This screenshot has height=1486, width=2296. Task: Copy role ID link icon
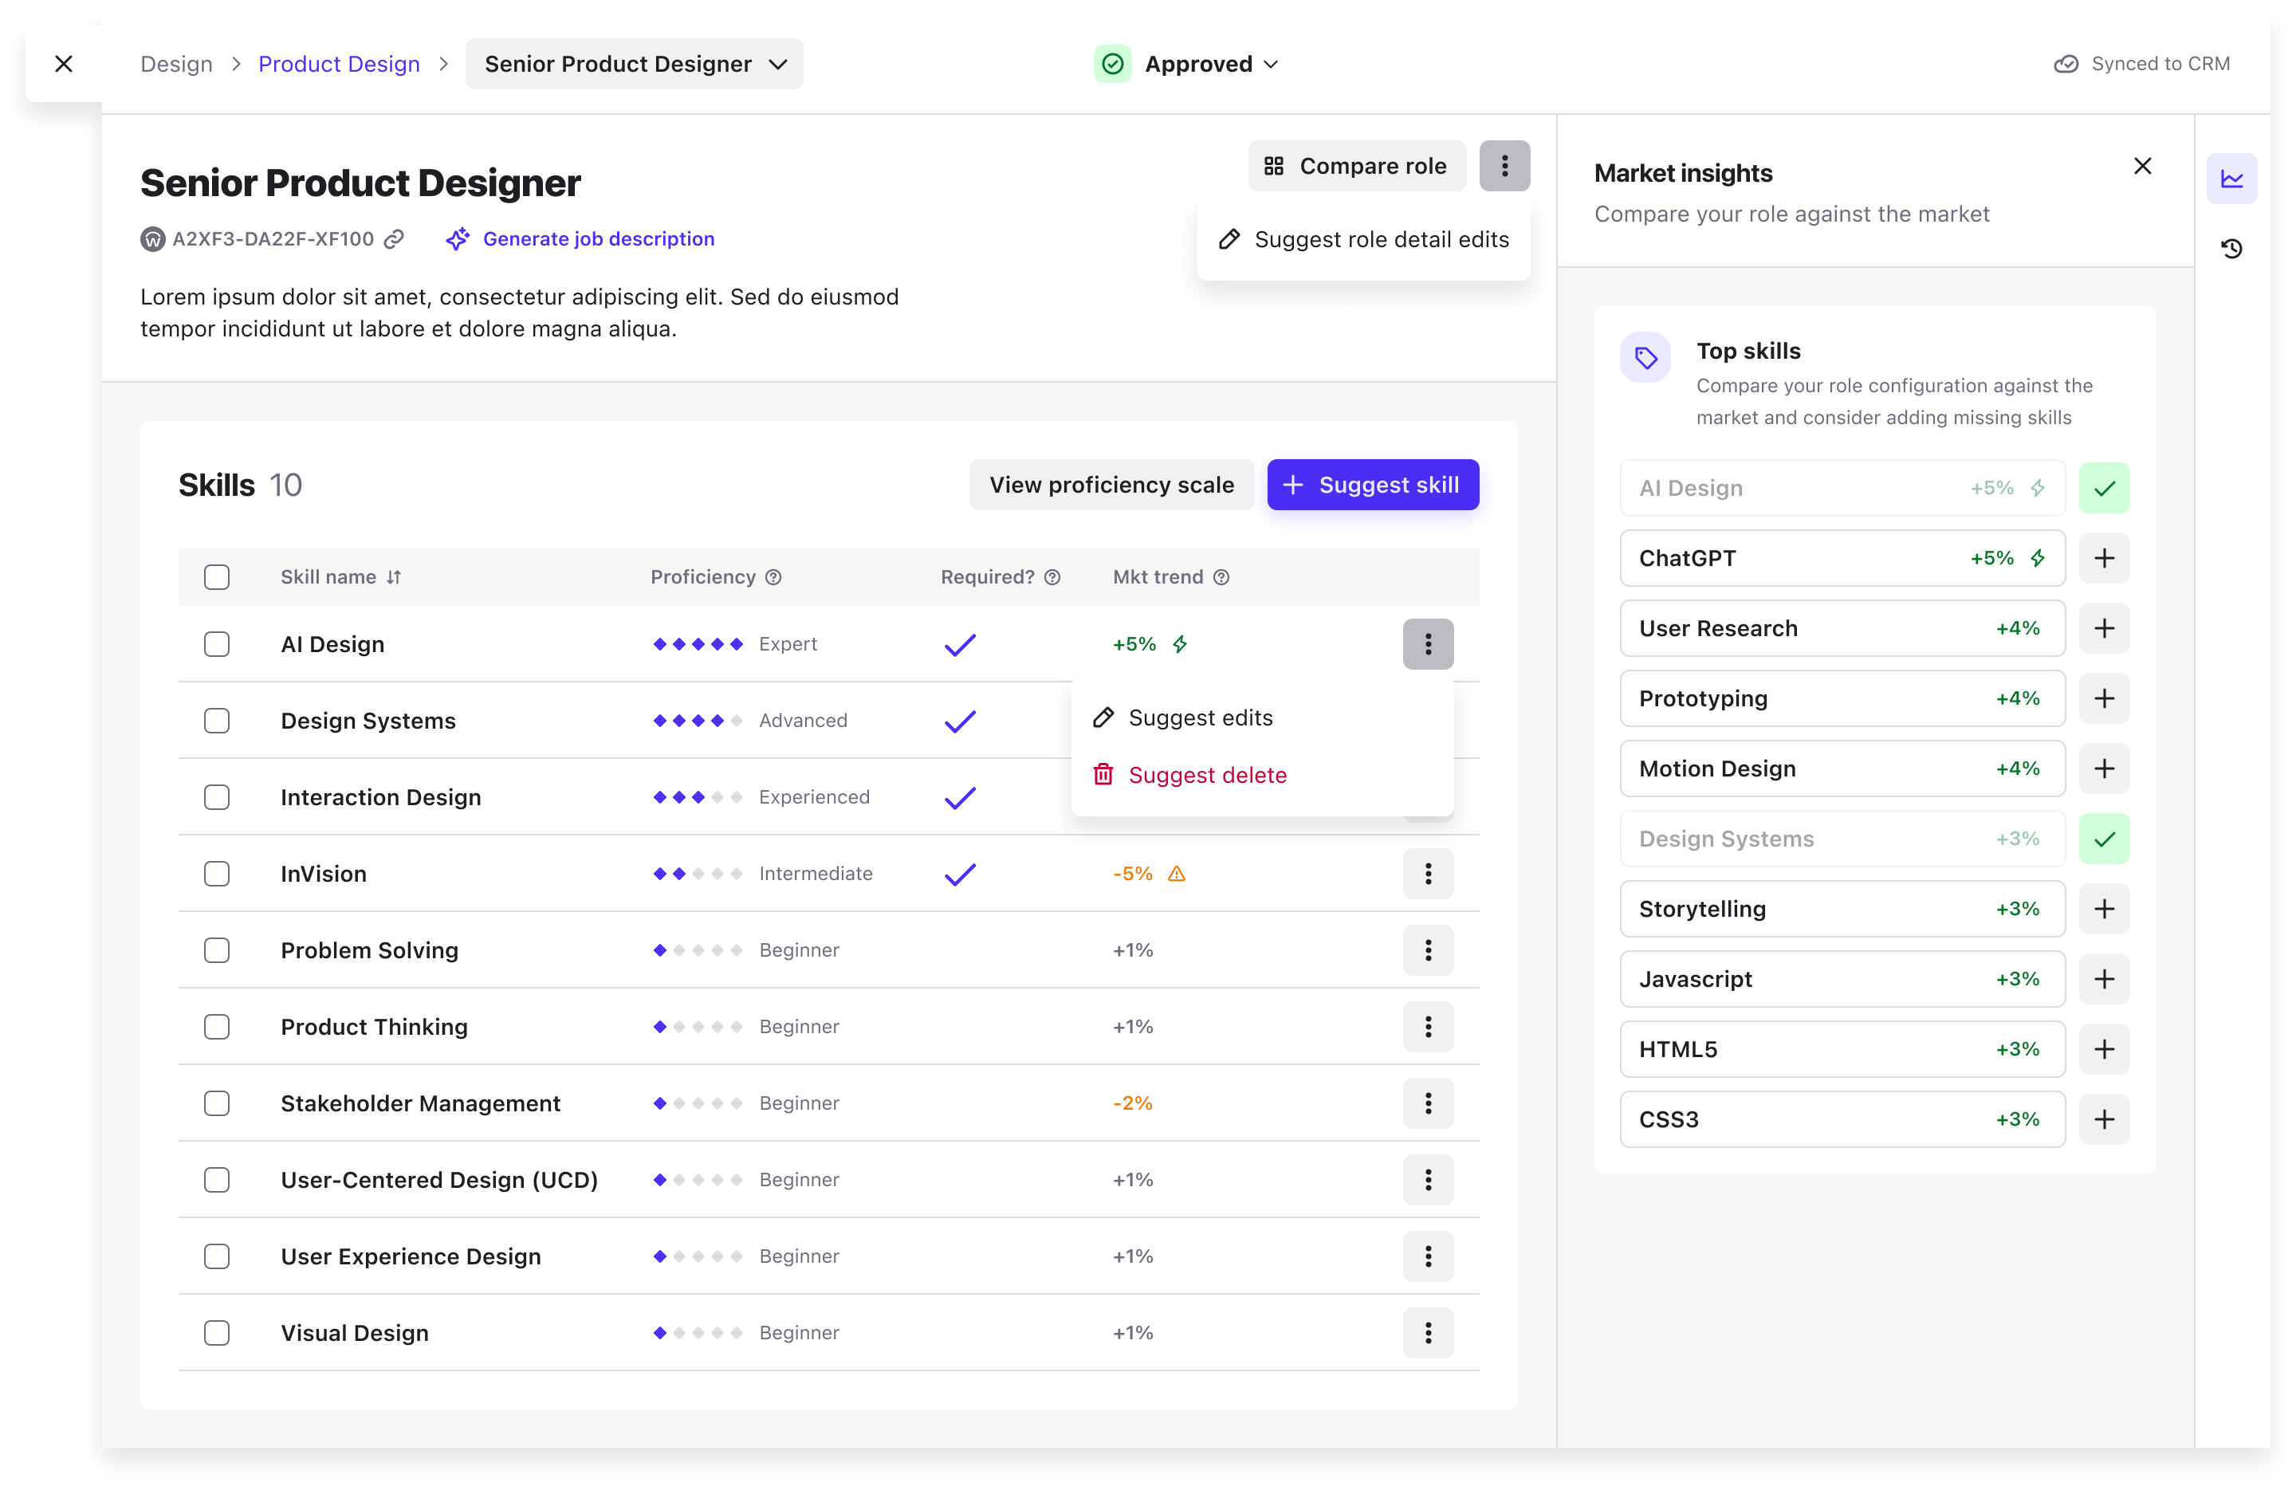[x=394, y=239]
